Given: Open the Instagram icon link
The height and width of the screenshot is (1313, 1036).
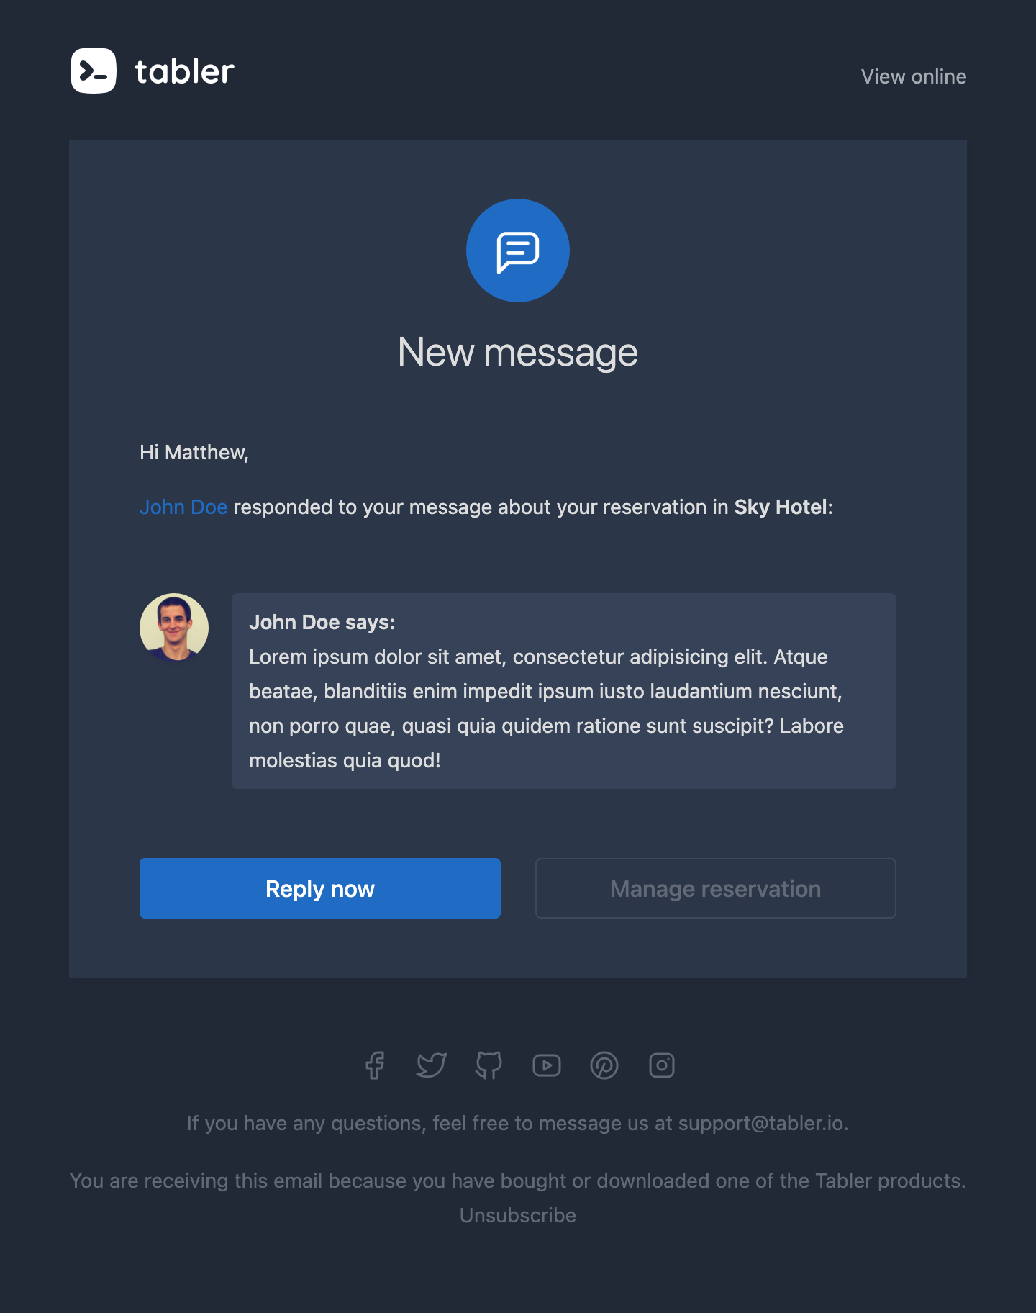Looking at the screenshot, I should click(x=662, y=1065).
